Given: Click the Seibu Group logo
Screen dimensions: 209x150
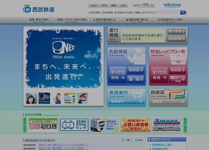Looking at the screenshot, I should point(172,5).
